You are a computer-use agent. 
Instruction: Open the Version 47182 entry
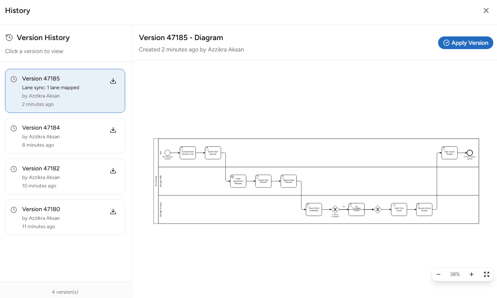65,177
